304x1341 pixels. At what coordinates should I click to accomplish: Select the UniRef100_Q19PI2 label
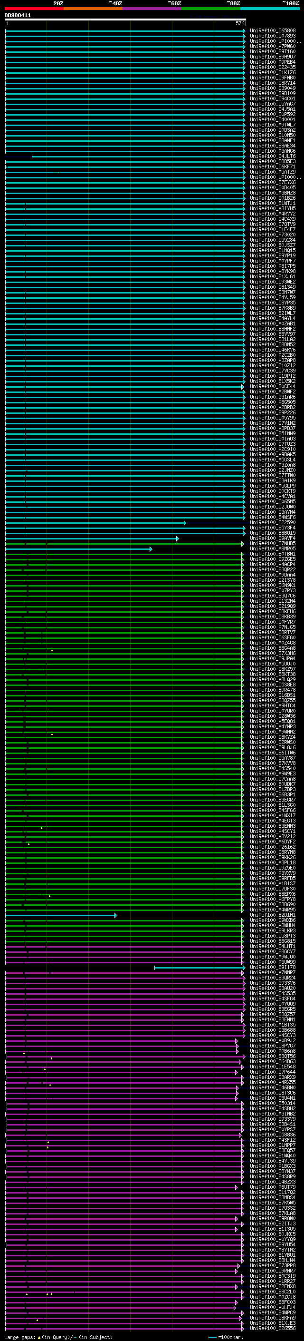(x=272, y=376)
